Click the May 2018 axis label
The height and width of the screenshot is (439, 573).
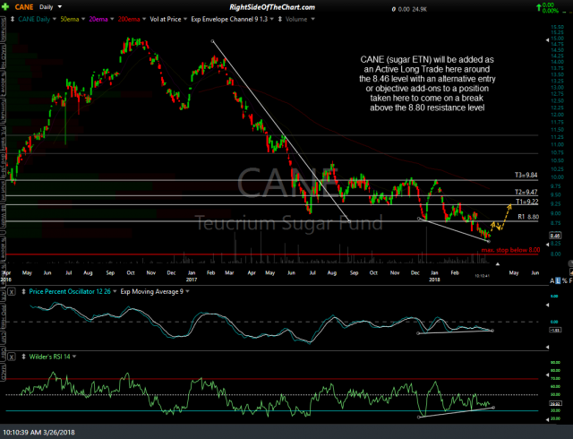coord(514,273)
